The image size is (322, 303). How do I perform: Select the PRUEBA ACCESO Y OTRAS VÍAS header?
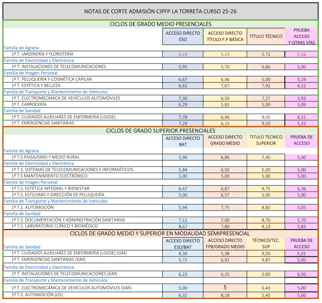pyautogui.click(x=301, y=36)
